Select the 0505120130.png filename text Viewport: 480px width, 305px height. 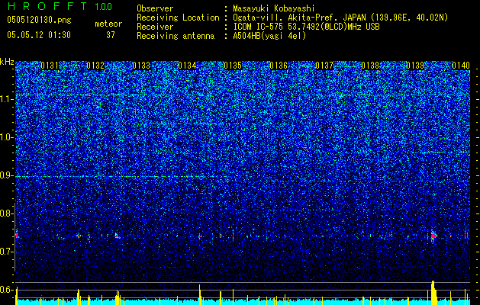point(39,20)
